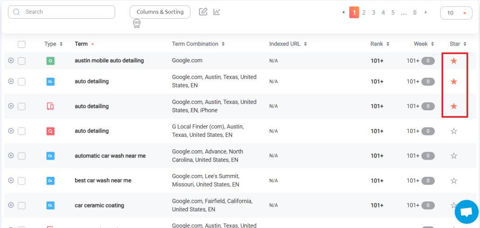Unstar auto detailing row with iPhone combination
This screenshot has width=480, height=228.
click(x=454, y=106)
